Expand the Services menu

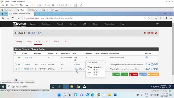click(74, 24)
